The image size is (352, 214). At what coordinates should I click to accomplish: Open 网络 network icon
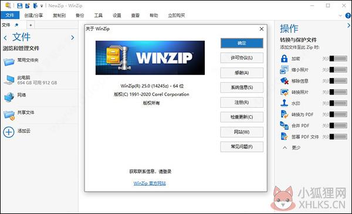pos(9,97)
